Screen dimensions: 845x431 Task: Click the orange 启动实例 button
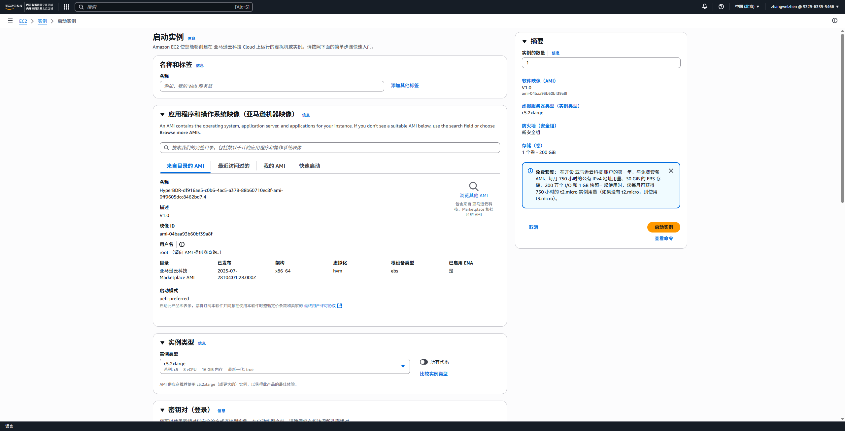pyautogui.click(x=664, y=227)
